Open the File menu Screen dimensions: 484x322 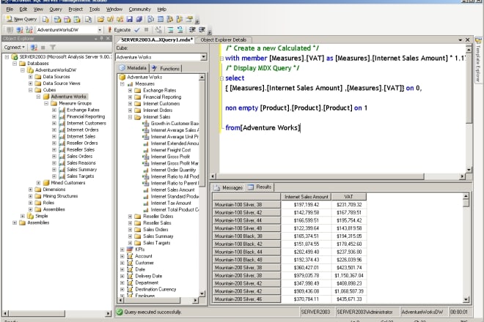click(x=10, y=10)
